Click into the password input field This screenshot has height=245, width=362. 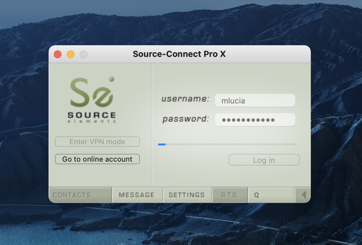tap(255, 120)
